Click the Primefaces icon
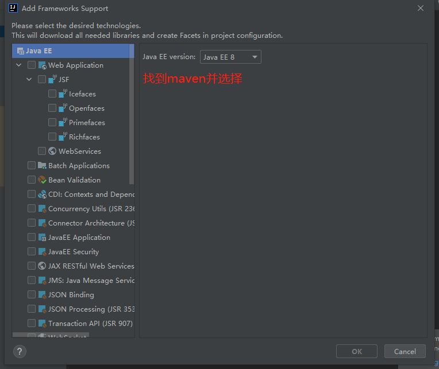The image size is (439, 369). tap(63, 122)
